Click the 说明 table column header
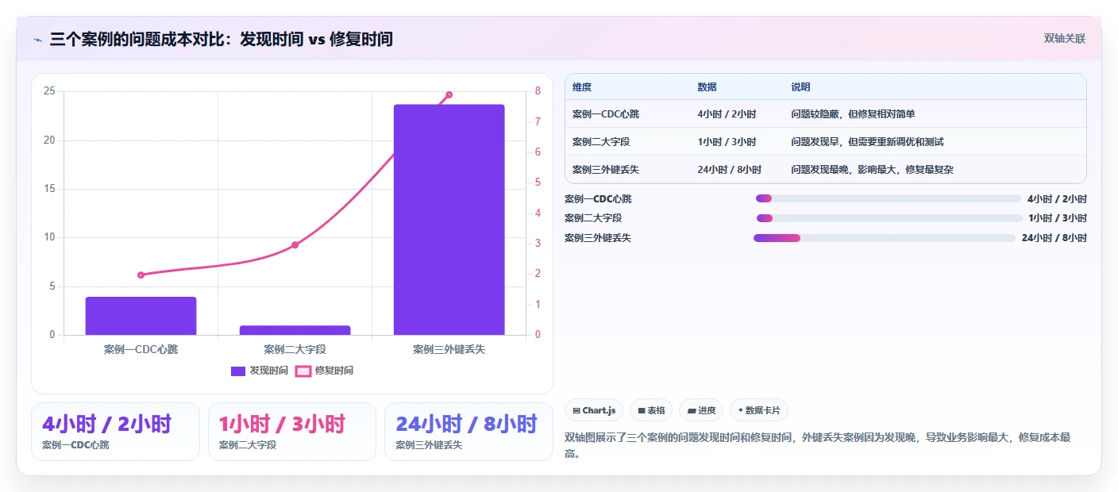 pos(800,87)
